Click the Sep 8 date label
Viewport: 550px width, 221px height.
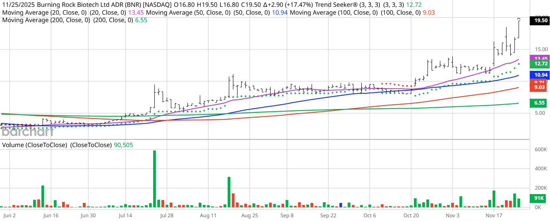coord(287,216)
